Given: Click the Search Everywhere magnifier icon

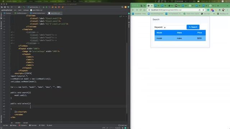Looking at the screenshot, I should tap(122, 7).
